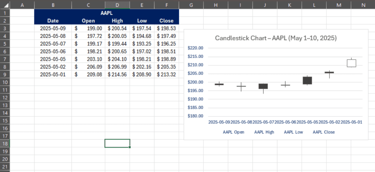
Task: Select the row 15 header
Action: click(x=4, y=120)
